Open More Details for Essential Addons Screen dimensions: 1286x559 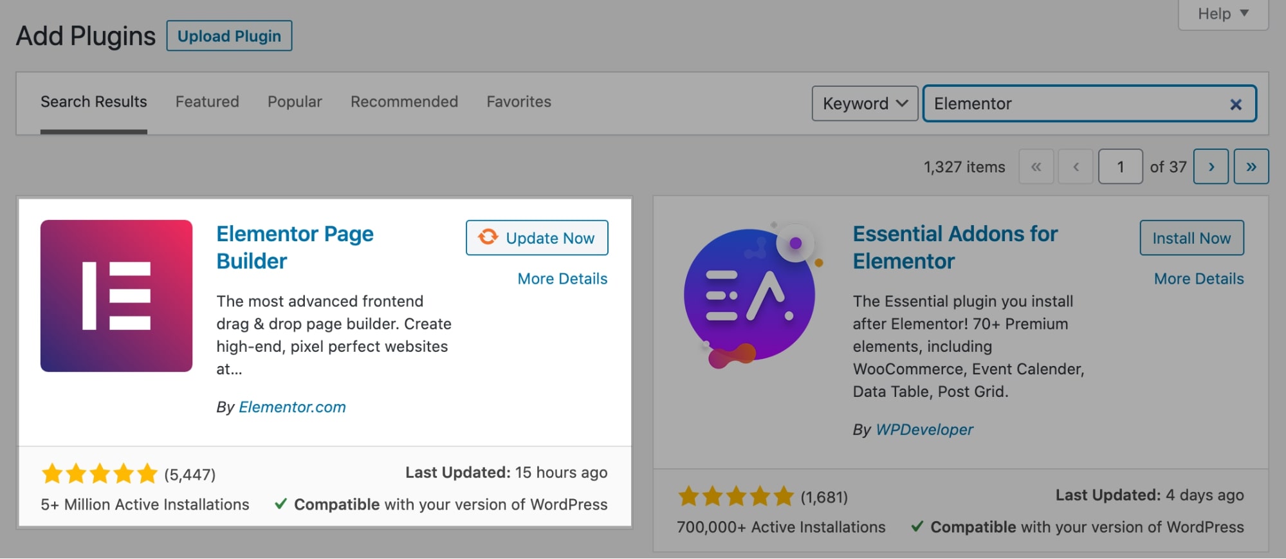click(x=1199, y=279)
